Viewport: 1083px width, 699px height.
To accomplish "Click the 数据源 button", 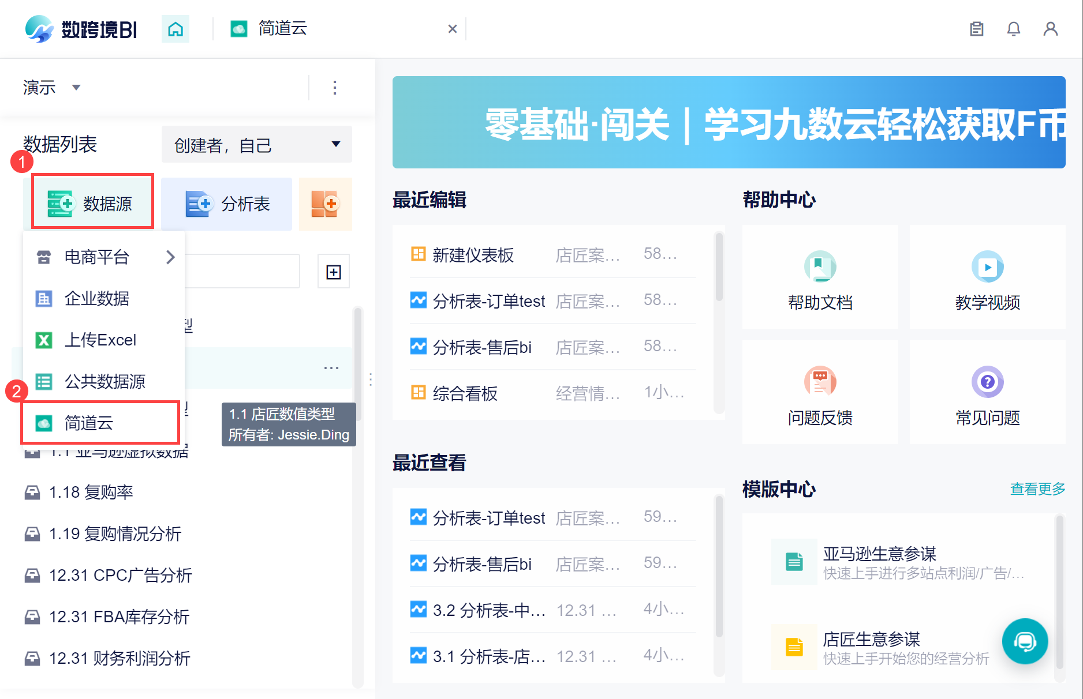I will coord(92,203).
